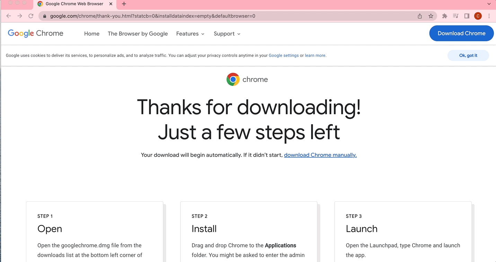Click download Chrome manually link
The height and width of the screenshot is (262, 496).
pos(320,155)
